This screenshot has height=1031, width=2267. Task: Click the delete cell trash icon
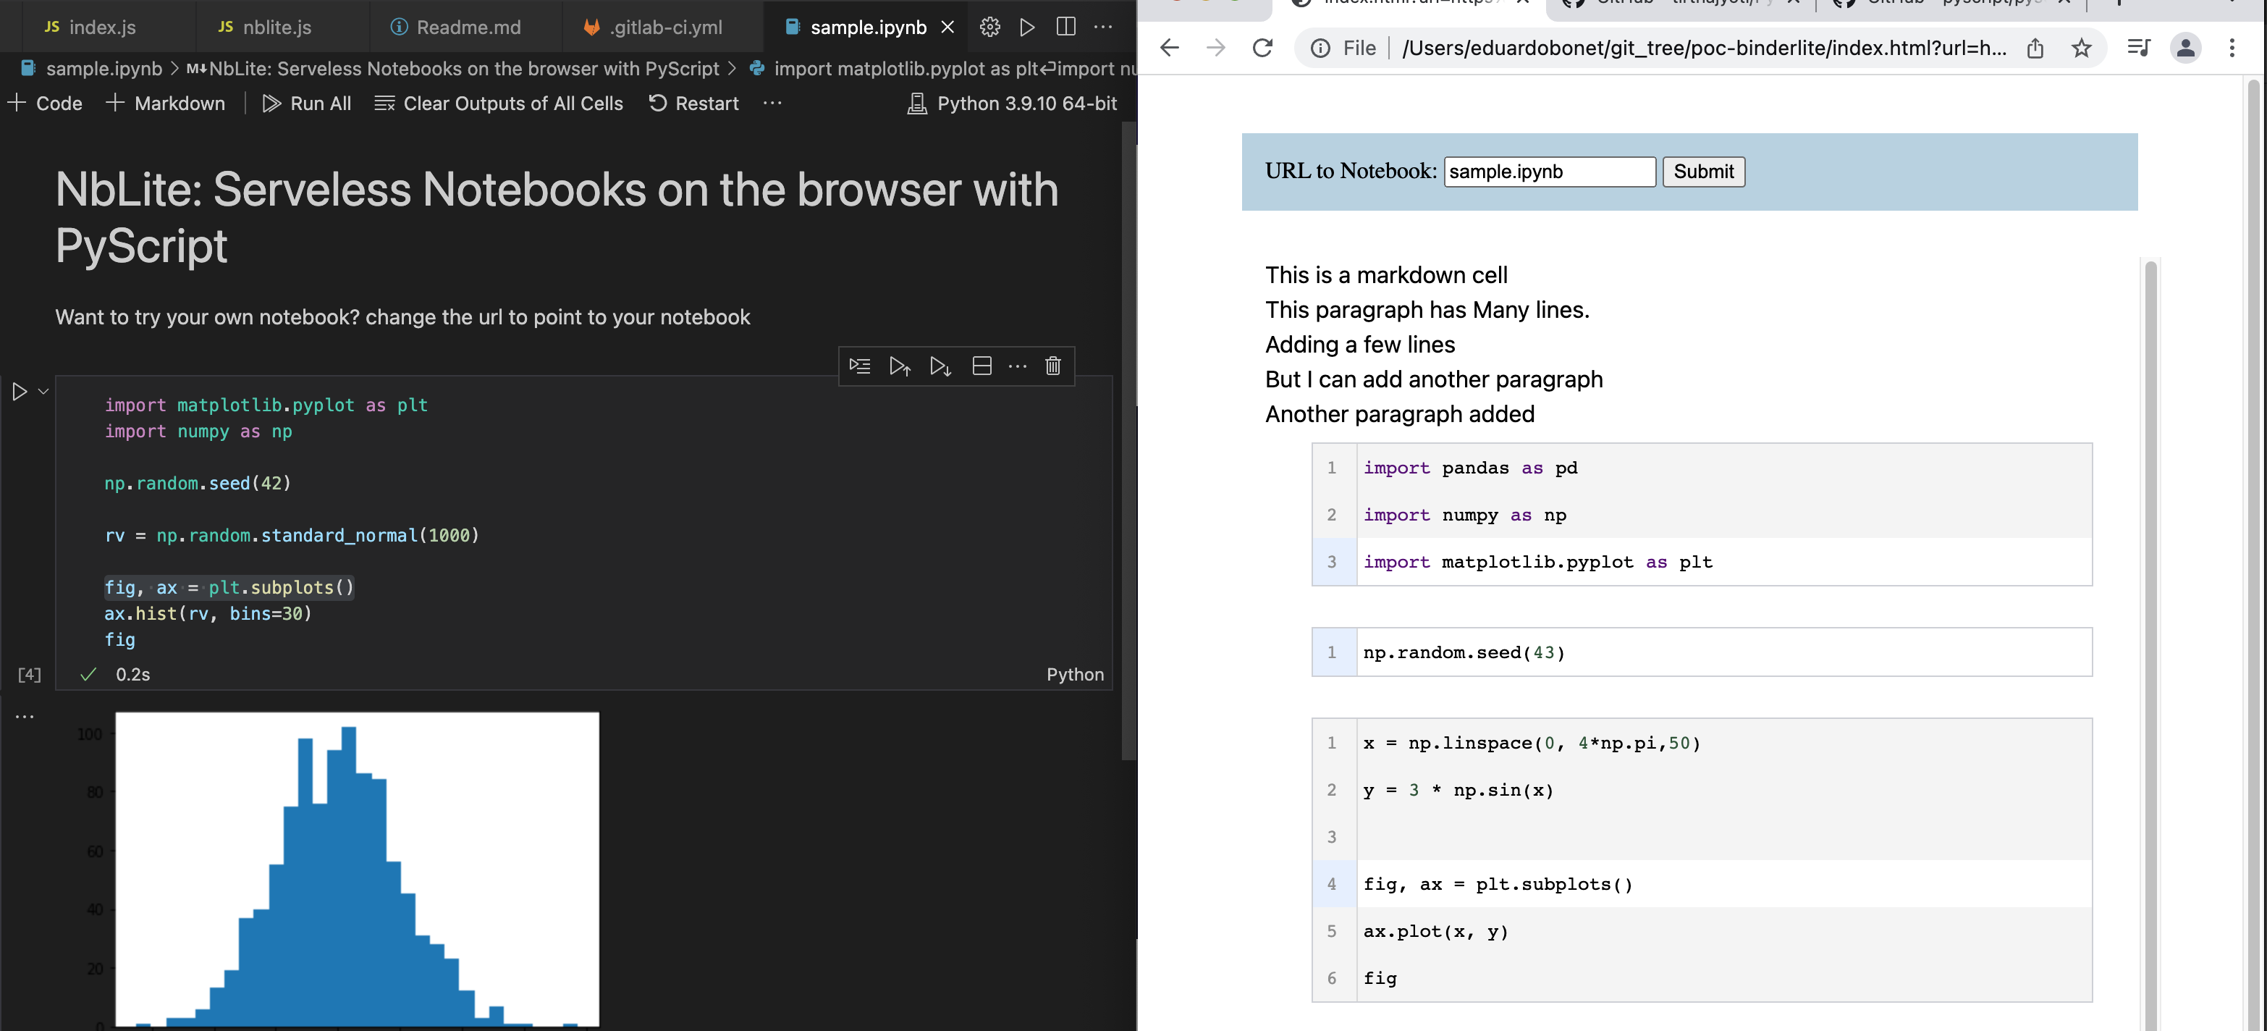click(1052, 366)
